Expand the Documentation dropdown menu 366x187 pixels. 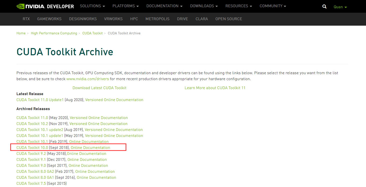[164, 6]
